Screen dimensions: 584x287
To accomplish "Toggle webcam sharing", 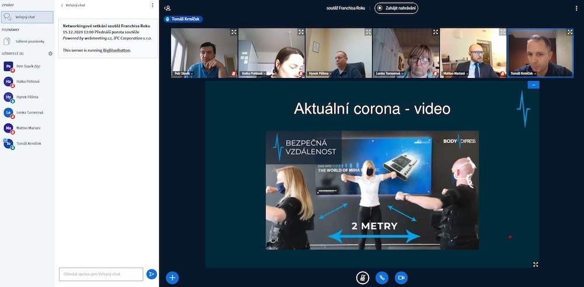I will click(x=401, y=278).
